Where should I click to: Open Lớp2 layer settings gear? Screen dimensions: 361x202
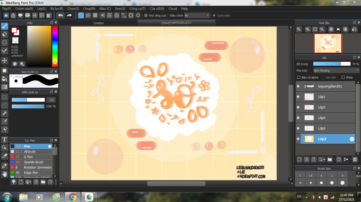(x=352, y=139)
